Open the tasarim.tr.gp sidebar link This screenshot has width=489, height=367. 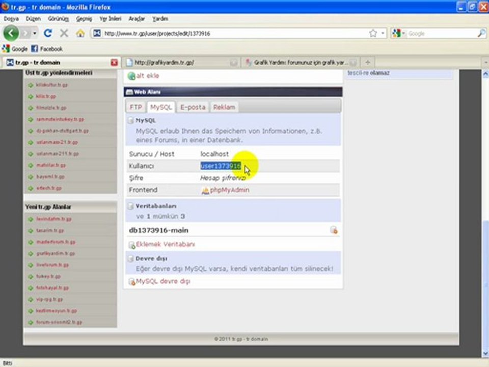[50, 230]
